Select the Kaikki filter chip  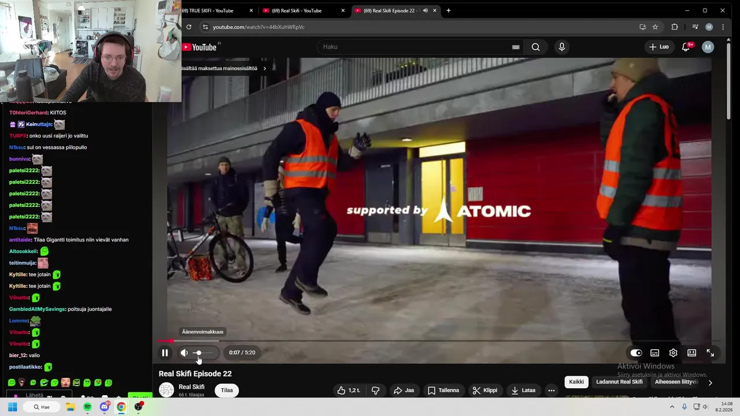[x=576, y=381]
